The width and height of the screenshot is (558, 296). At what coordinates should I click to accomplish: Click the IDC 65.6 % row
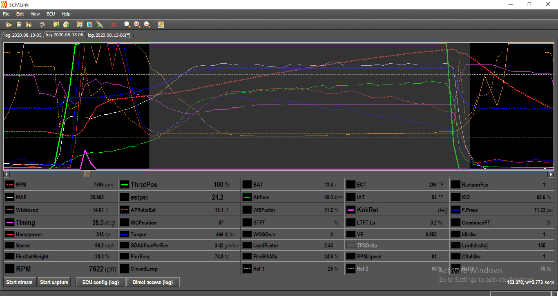[502, 197]
